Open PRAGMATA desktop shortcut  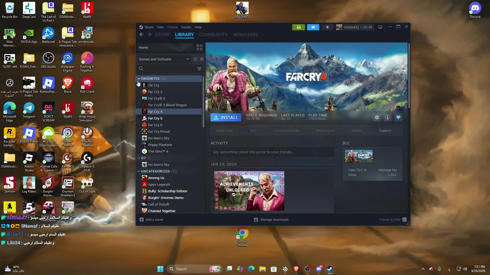pos(242,10)
